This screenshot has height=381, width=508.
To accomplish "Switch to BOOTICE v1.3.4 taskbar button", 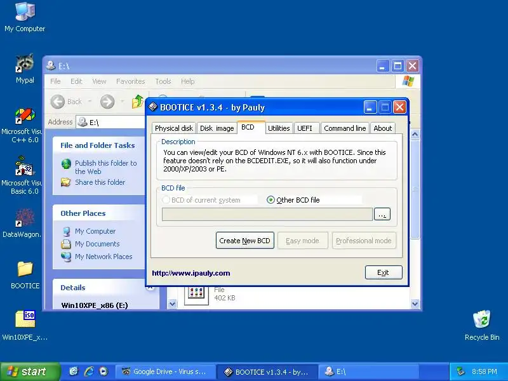I will pos(267,371).
